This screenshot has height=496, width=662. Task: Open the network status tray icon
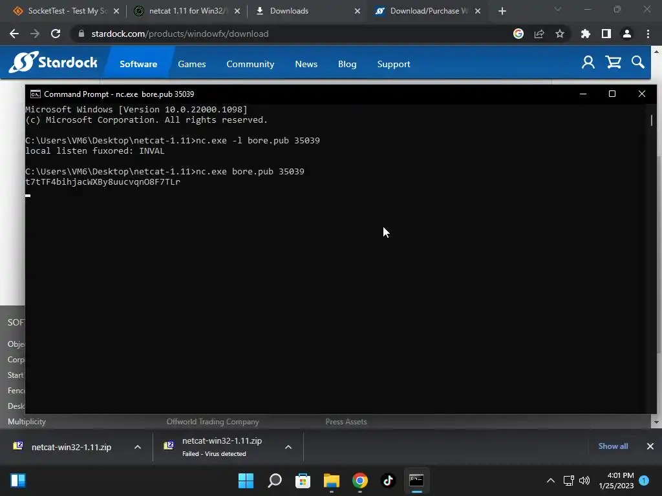point(569,480)
